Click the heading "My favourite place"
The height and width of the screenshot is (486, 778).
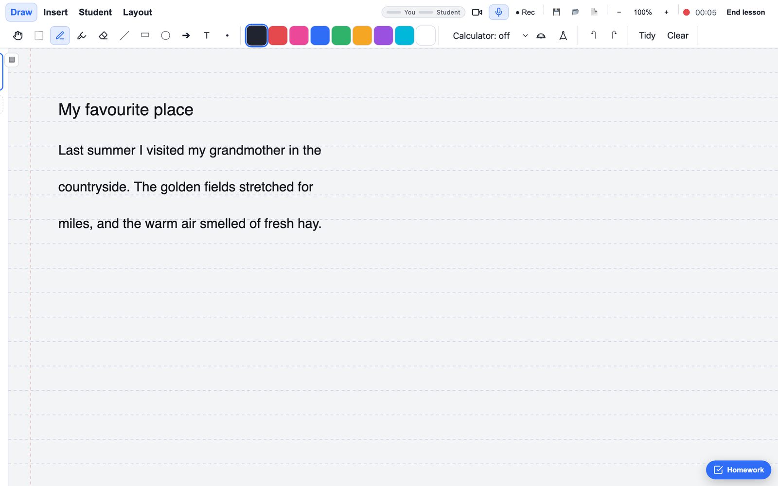(126, 110)
